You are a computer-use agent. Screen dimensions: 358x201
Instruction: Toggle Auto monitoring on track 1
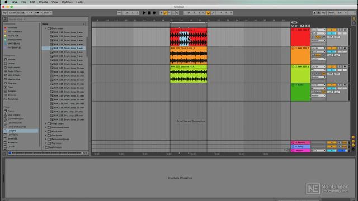(x=318, y=37)
